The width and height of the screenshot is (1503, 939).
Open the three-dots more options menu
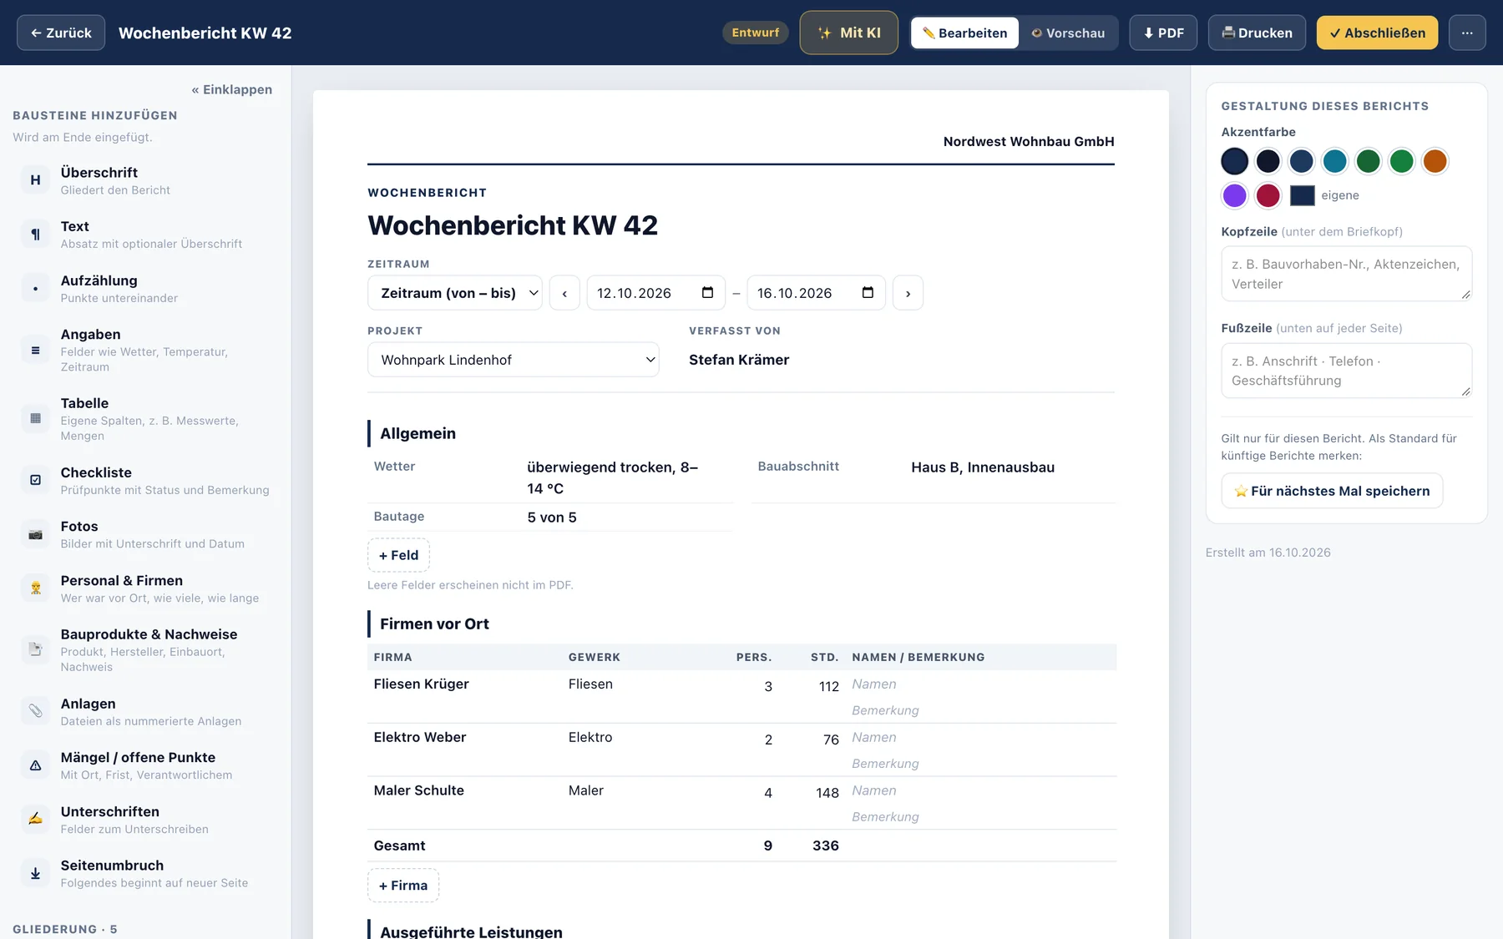pos(1467,33)
